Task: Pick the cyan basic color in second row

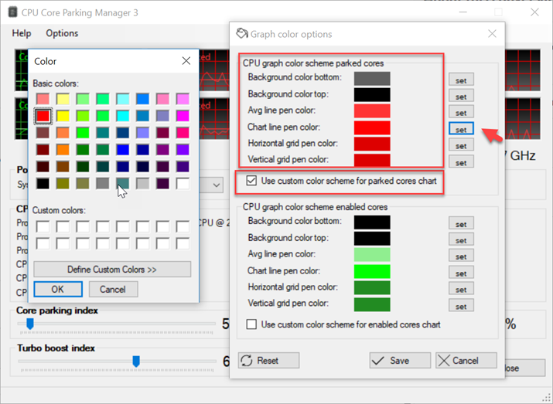Action: tap(123, 116)
